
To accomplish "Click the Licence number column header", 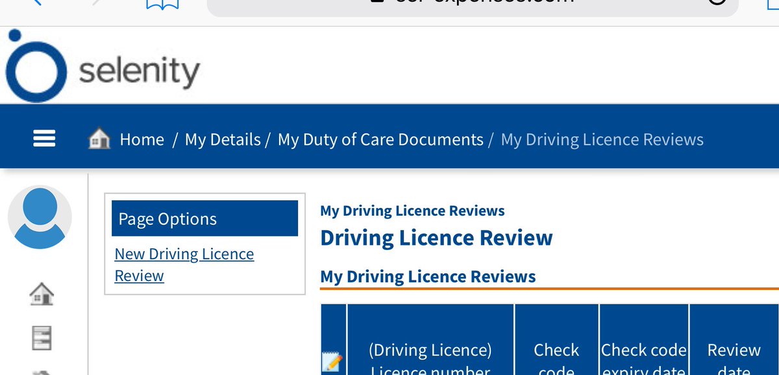I will (430, 356).
